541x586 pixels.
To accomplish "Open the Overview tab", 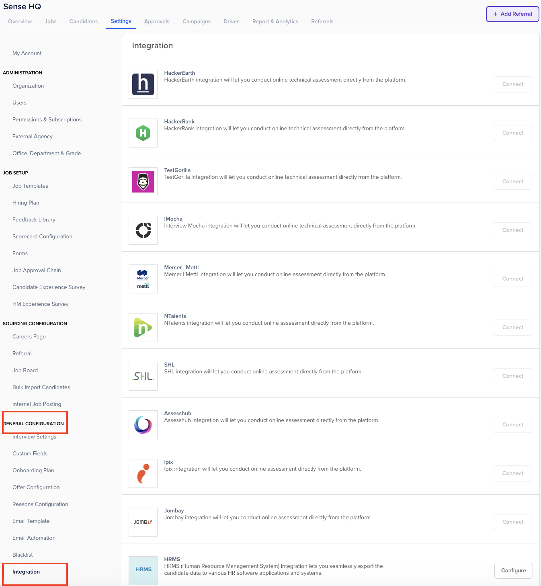I will tap(20, 21).
